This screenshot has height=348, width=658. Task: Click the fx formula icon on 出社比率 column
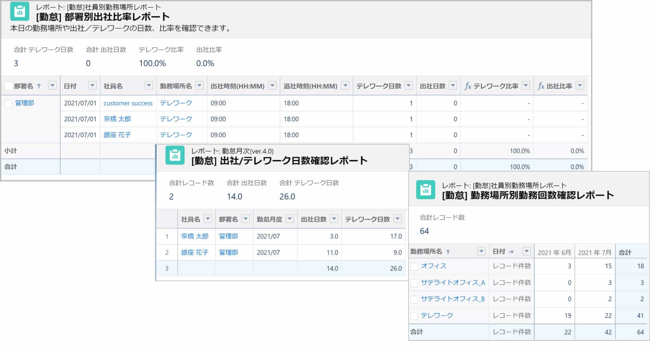pyautogui.click(x=541, y=86)
